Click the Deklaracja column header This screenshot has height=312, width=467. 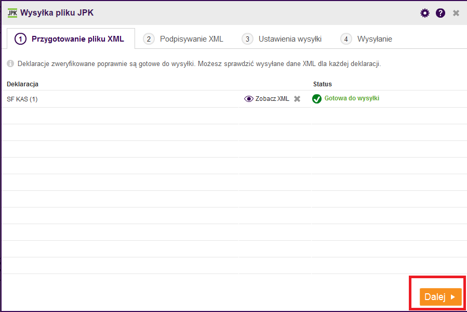pyautogui.click(x=23, y=84)
